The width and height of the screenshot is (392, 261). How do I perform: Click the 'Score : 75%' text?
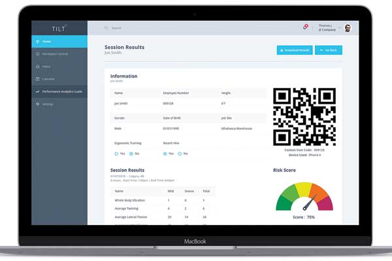tap(304, 217)
